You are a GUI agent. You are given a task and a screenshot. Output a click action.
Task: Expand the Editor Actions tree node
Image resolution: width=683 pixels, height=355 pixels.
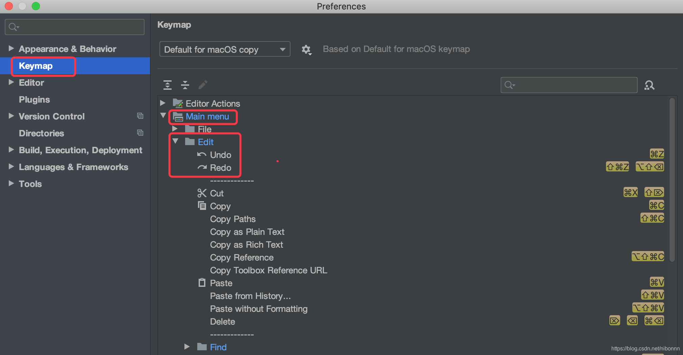point(163,103)
